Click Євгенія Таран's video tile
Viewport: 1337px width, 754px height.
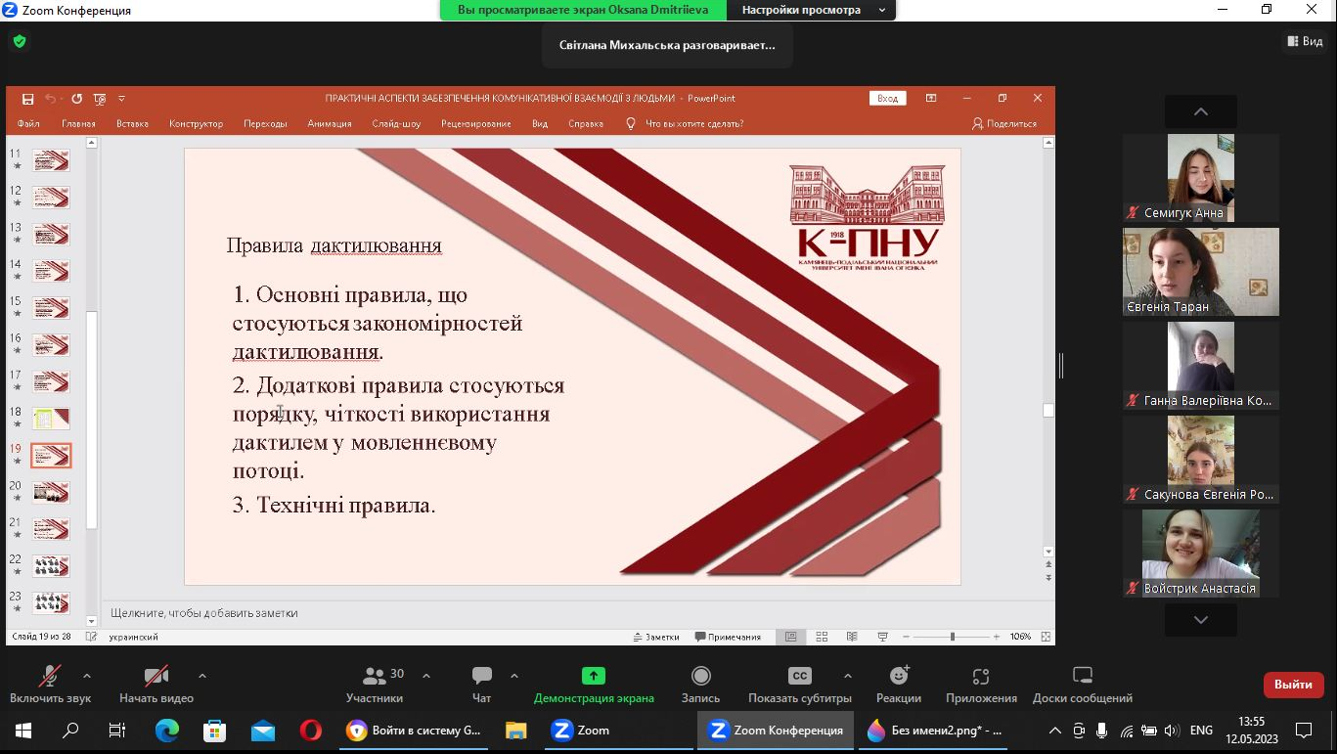(1200, 272)
